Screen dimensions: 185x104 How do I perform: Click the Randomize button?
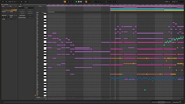click(22, 15)
